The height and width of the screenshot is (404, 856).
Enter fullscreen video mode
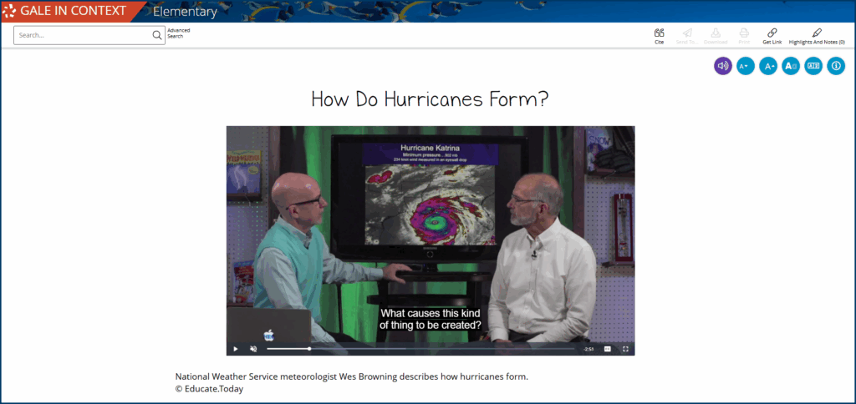click(x=625, y=349)
